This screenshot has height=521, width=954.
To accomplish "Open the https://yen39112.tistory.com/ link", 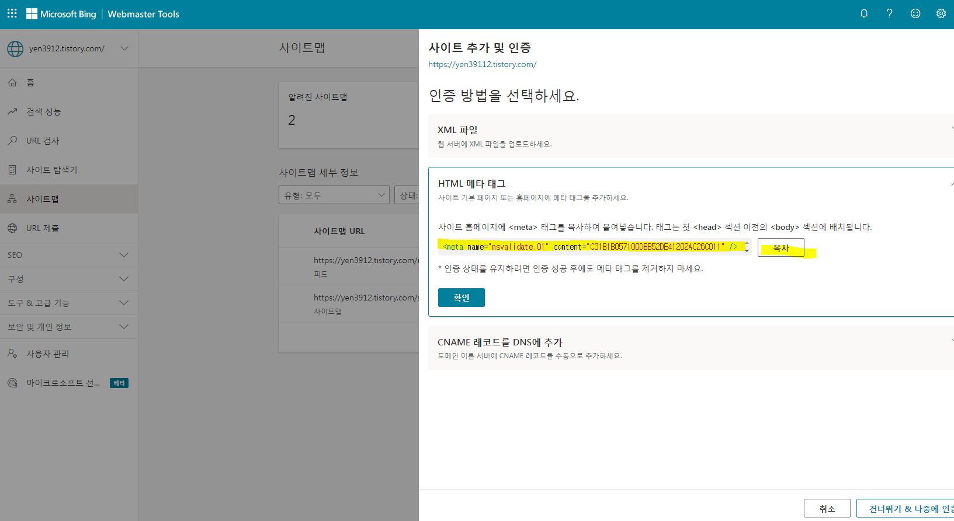I will 482,65.
